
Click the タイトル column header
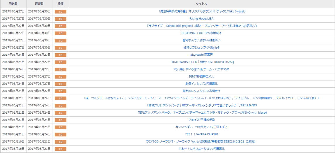201,4
